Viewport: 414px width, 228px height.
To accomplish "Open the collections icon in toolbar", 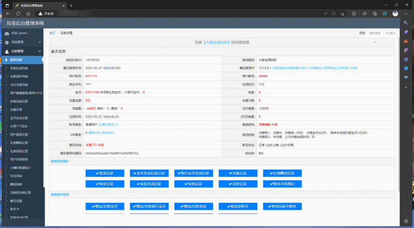I will coord(375,13).
